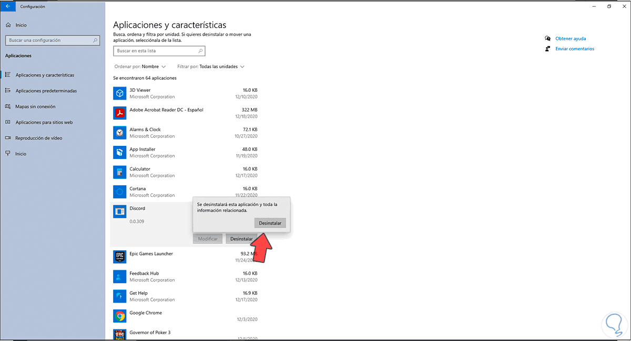Click the Adobe Acrobat Reader DC icon

pos(120,113)
